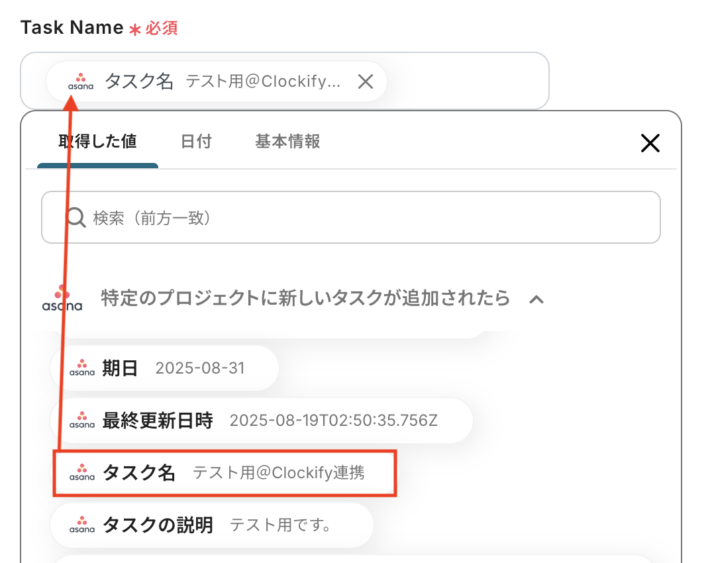Click the search magnifier icon
The image size is (710, 563).
(x=76, y=217)
